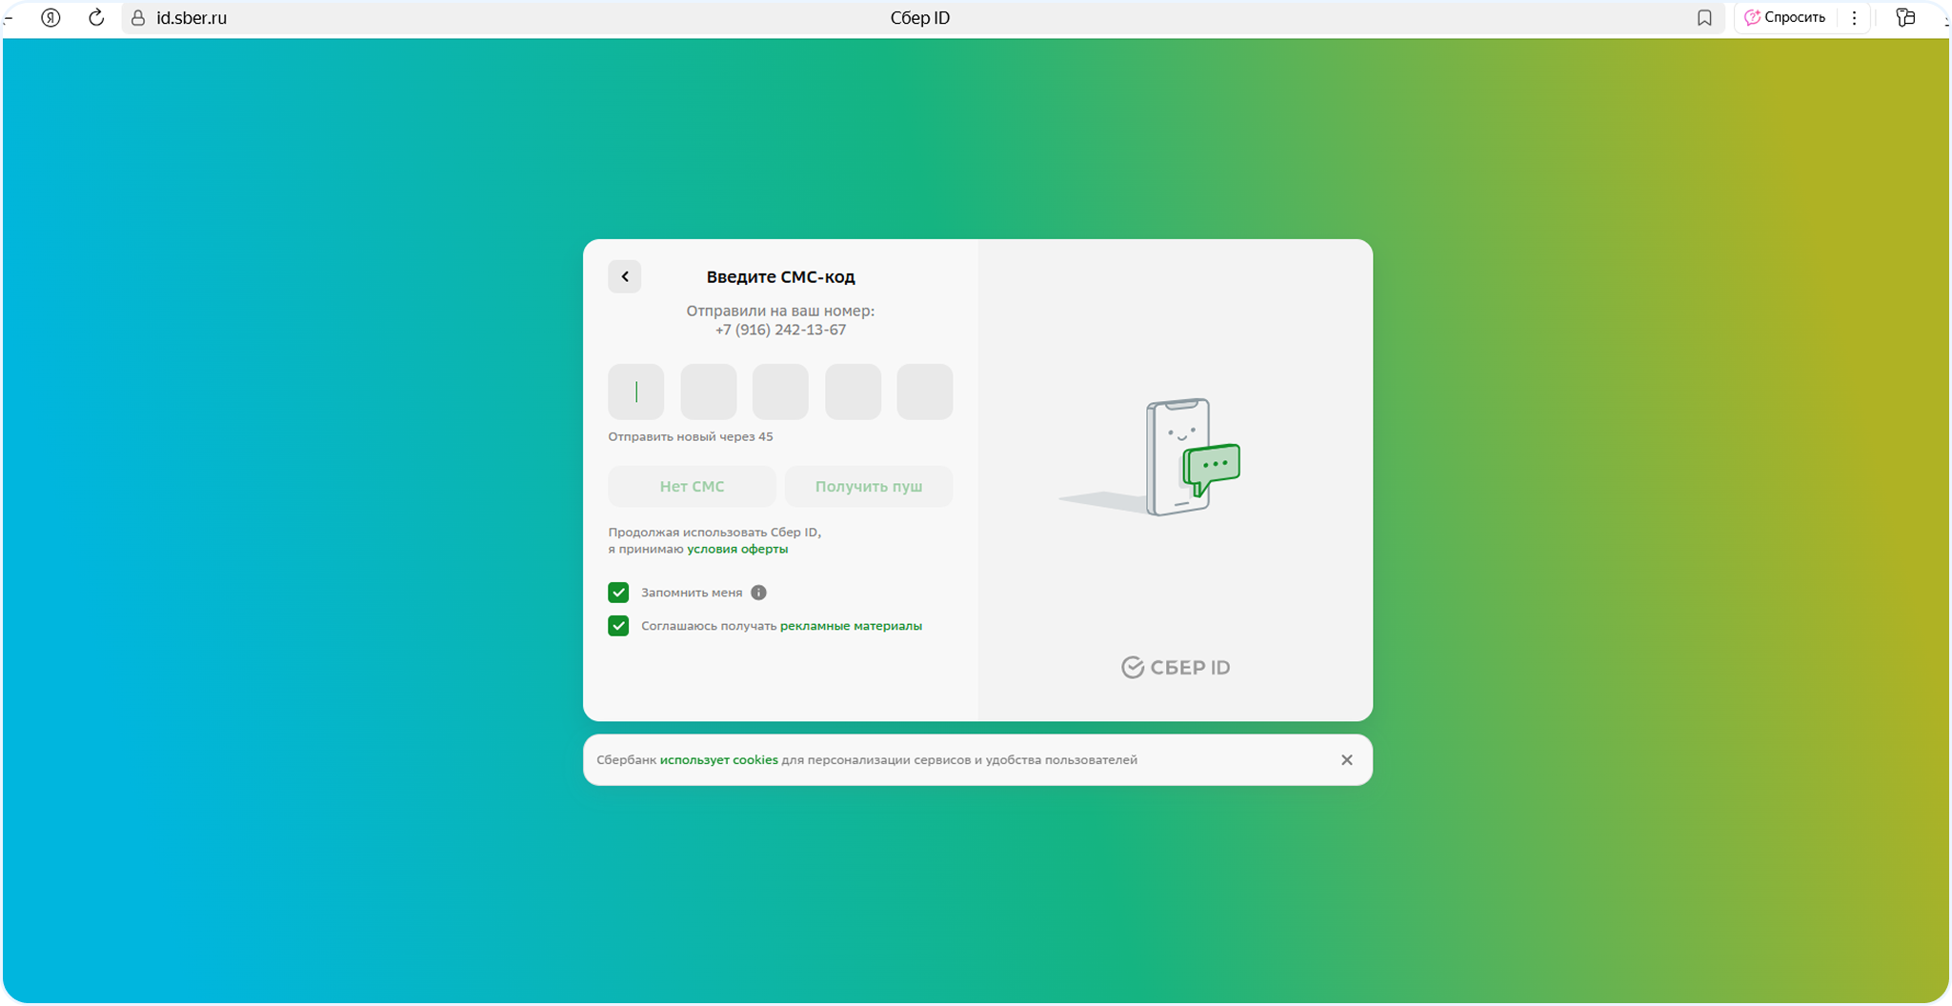
Task: Click the first SMS code digit field
Action: pos(636,392)
